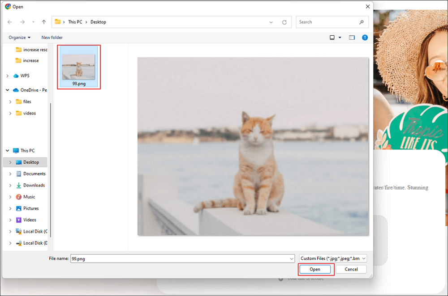Expand the WPS tree node
This screenshot has width=448, height=296.
8,76
